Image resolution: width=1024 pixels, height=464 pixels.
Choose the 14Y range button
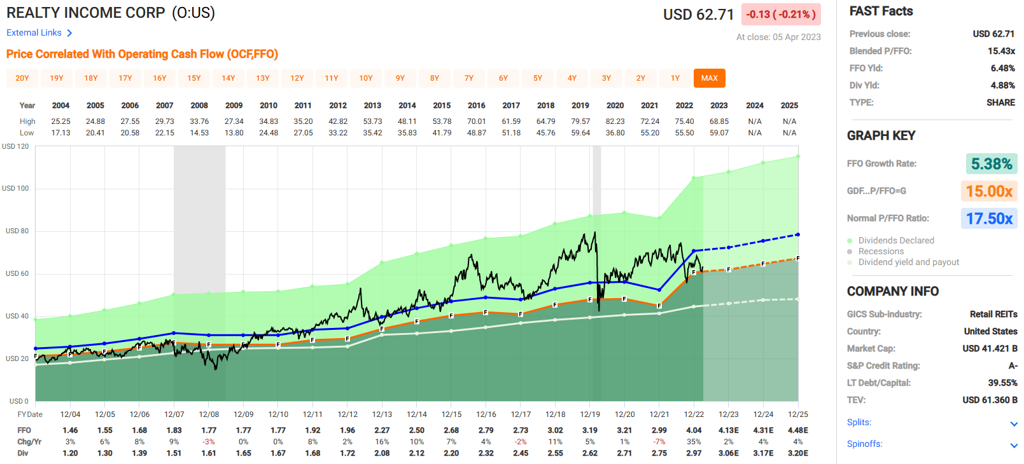(x=228, y=78)
